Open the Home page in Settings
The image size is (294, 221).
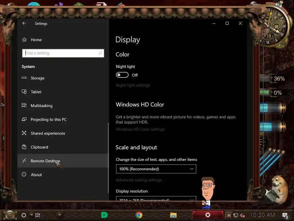[63, 40]
